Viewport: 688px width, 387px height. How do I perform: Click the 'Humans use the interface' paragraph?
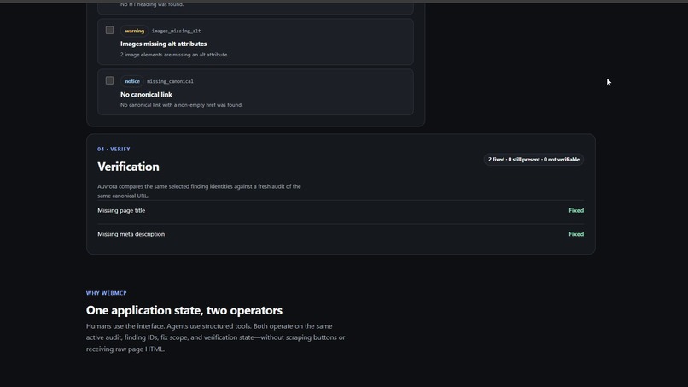click(x=215, y=337)
